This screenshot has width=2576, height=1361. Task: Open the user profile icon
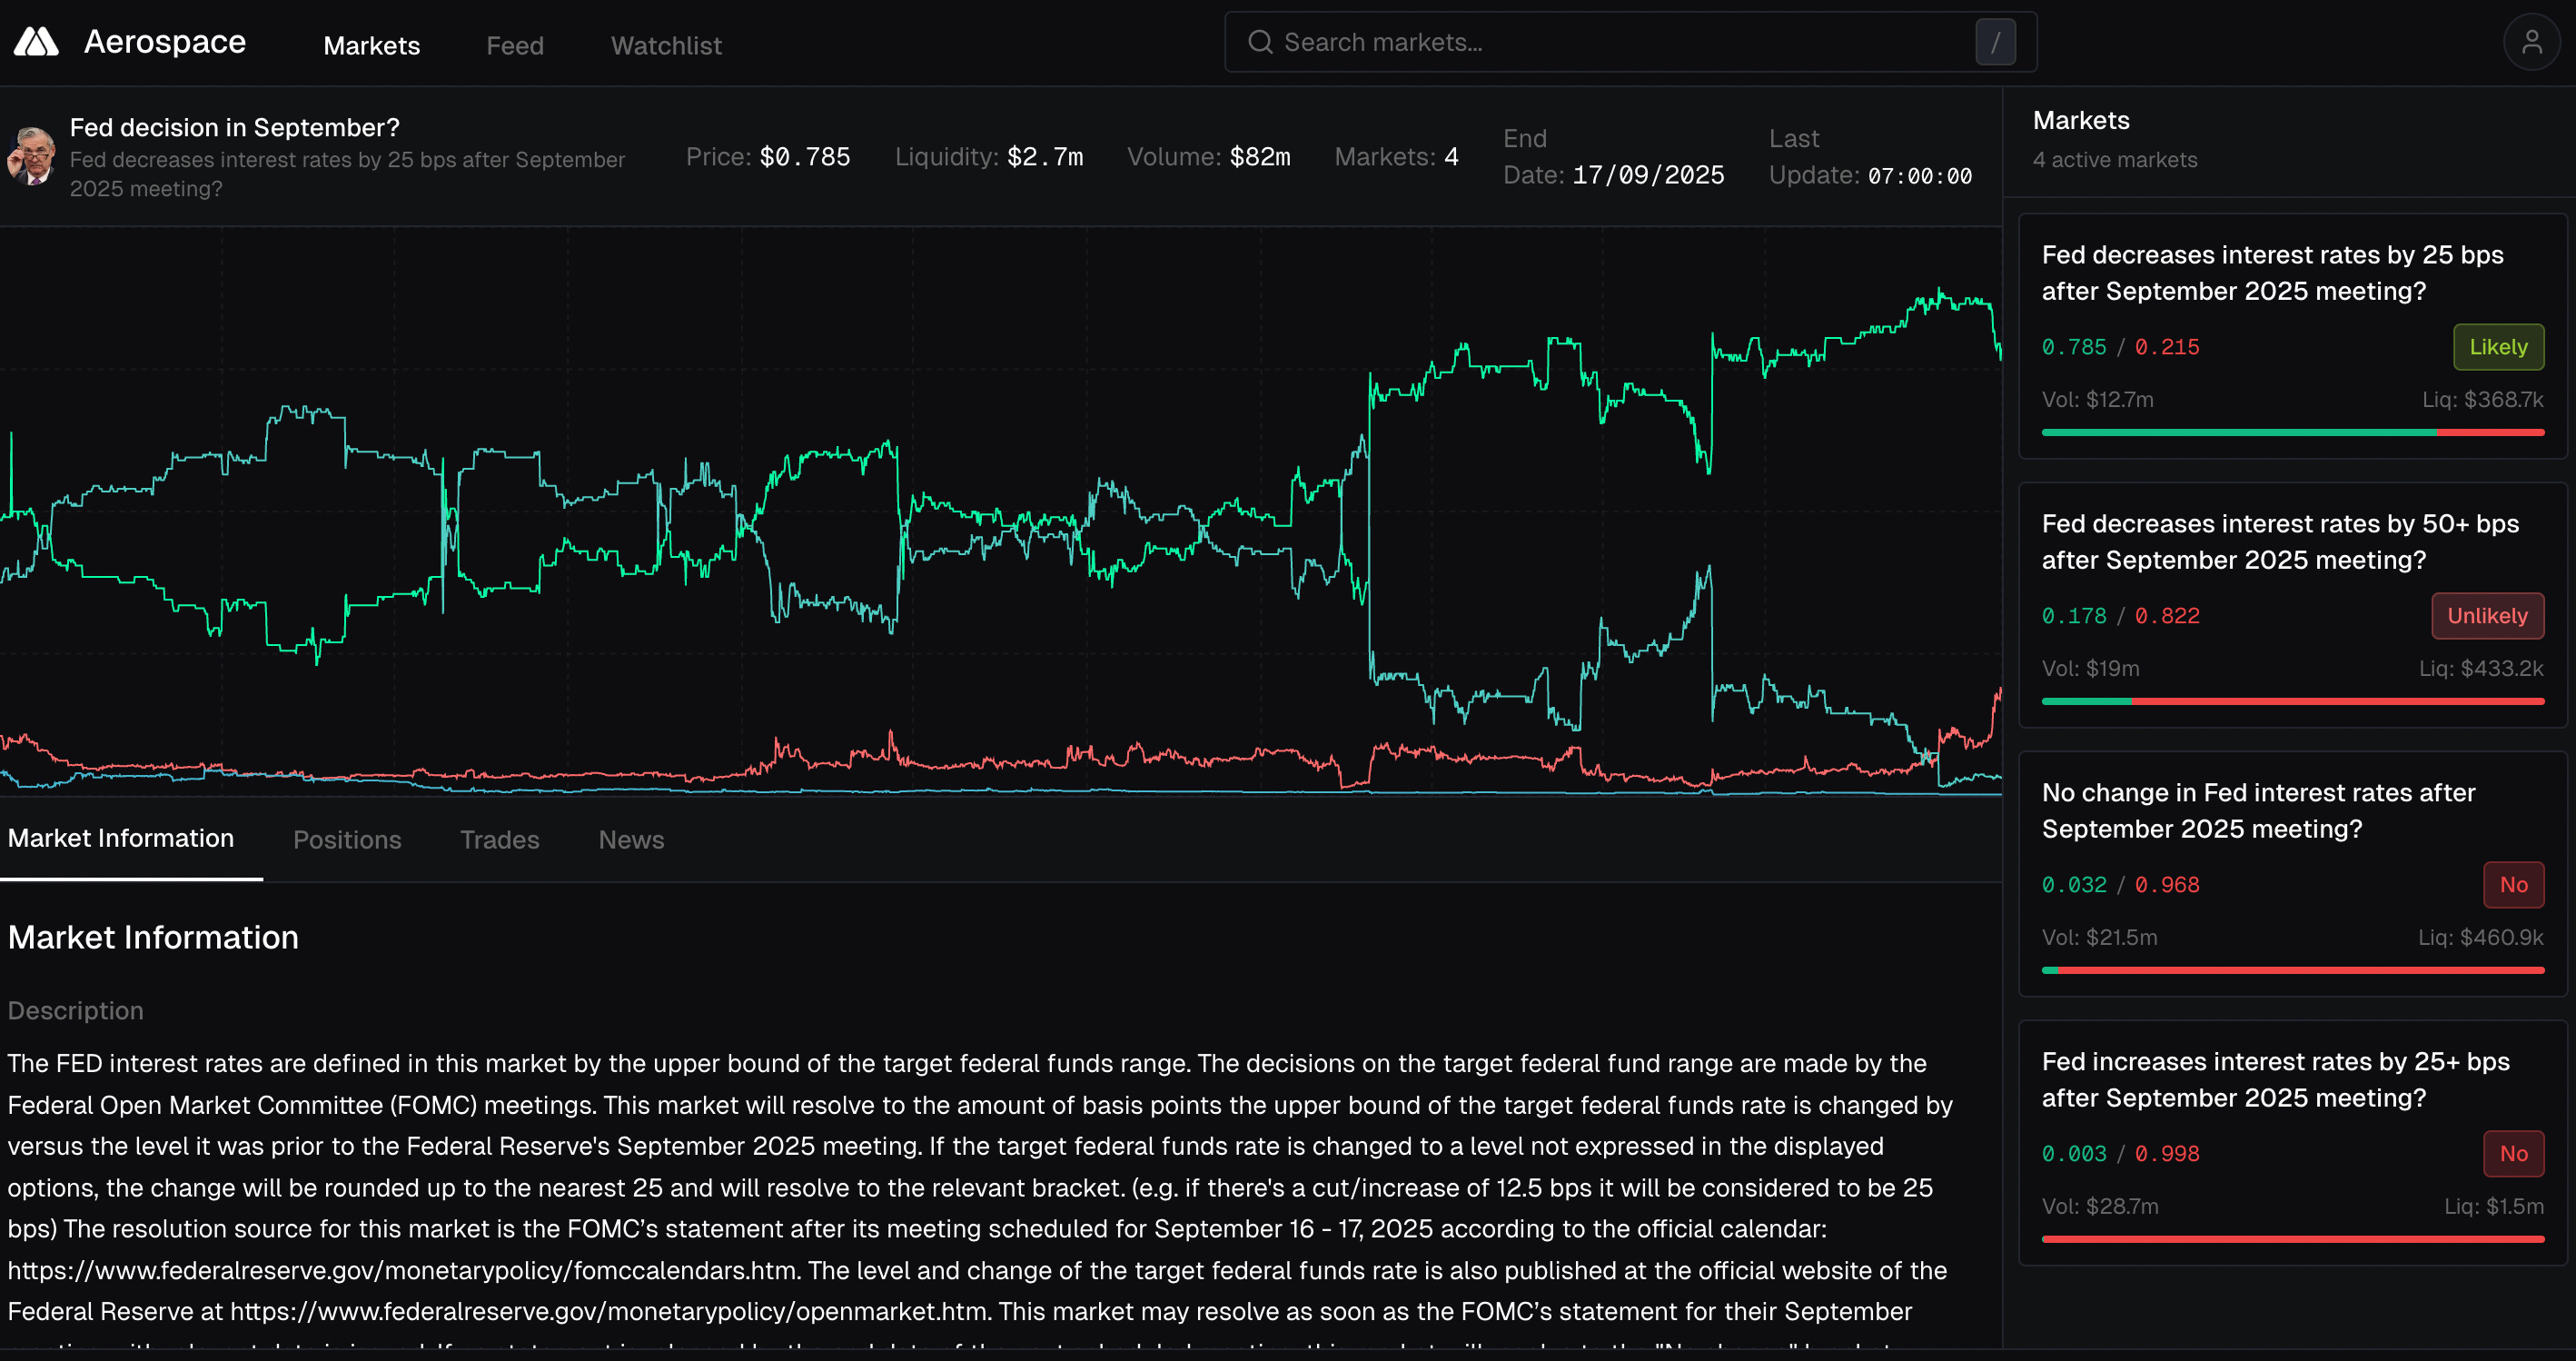pyautogui.click(x=2531, y=42)
